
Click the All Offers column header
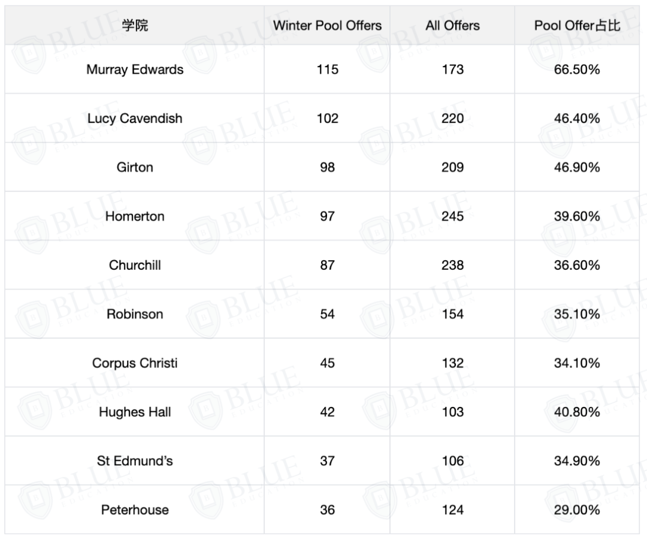(453, 26)
